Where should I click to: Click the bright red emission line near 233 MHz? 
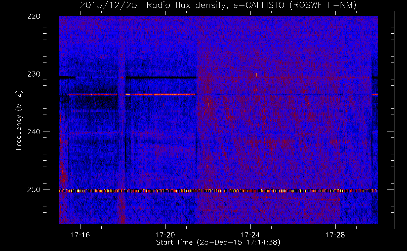[132, 95]
